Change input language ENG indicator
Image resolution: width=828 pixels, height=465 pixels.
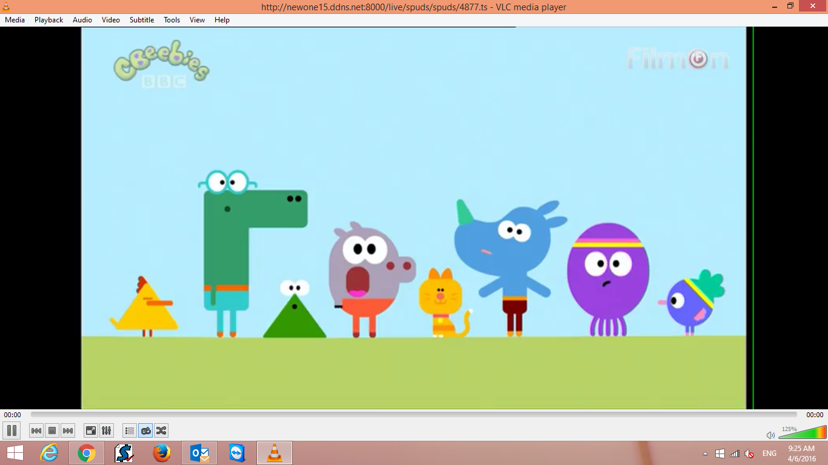click(x=769, y=453)
